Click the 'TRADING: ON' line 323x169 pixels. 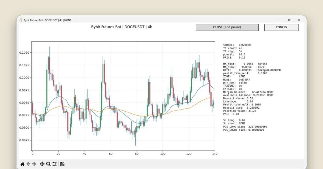[x=233, y=86]
